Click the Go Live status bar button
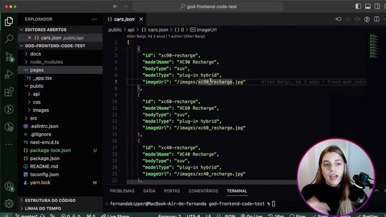Screen dimensions: 386x217 (252, 215)
